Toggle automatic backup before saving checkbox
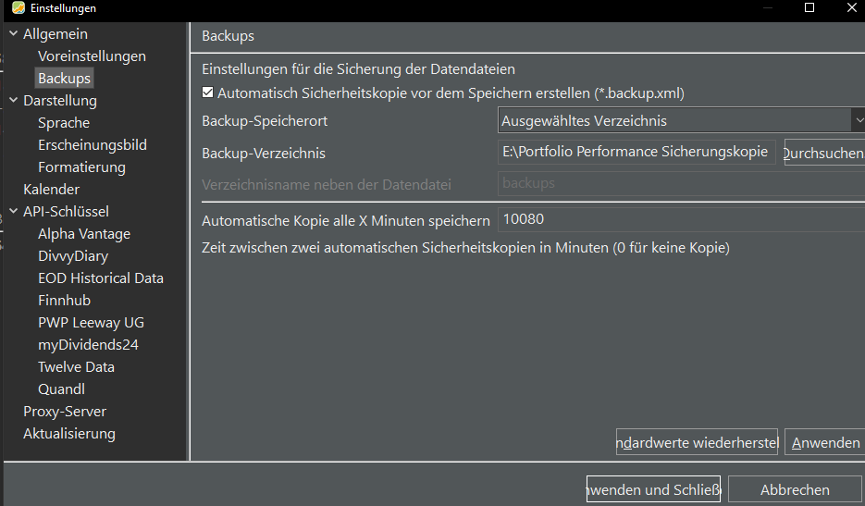The width and height of the screenshot is (865, 506). tap(208, 93)
